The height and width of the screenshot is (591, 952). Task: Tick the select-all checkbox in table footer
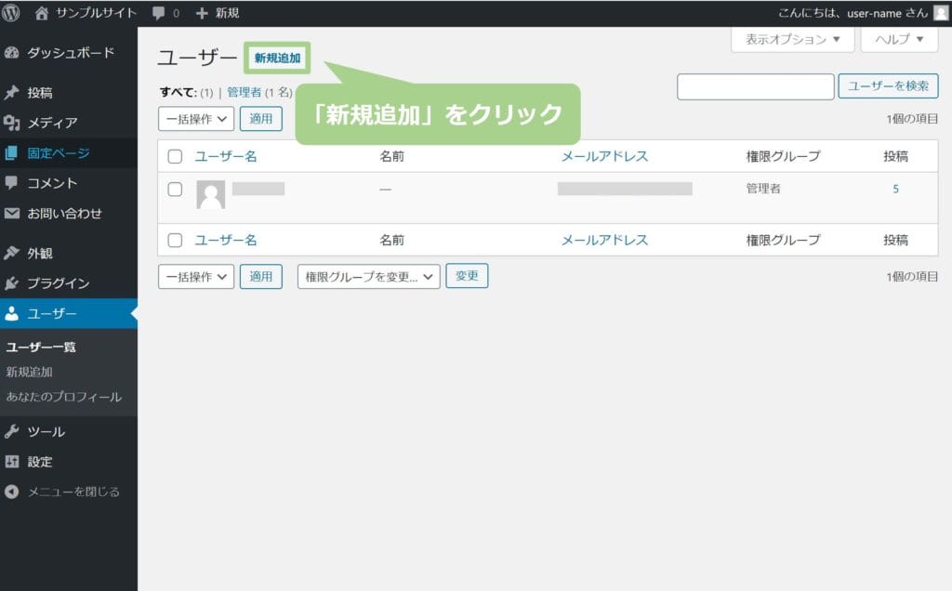(175, 240)
